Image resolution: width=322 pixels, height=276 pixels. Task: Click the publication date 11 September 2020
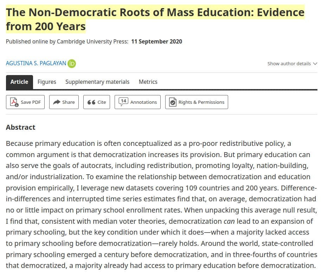(x=156, y=41)
